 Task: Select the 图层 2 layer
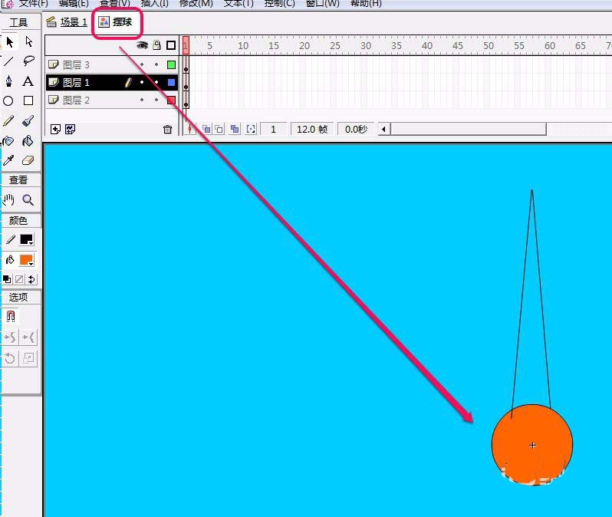[77, 100]
